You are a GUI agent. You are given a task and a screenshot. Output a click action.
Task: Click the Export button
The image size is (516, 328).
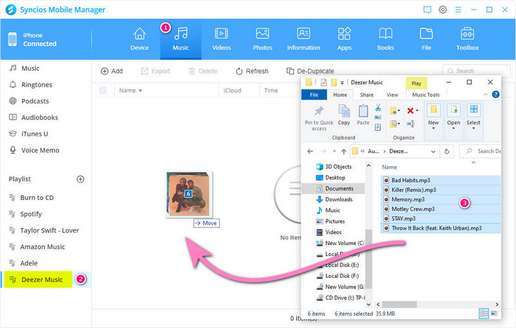click(155, 71)
